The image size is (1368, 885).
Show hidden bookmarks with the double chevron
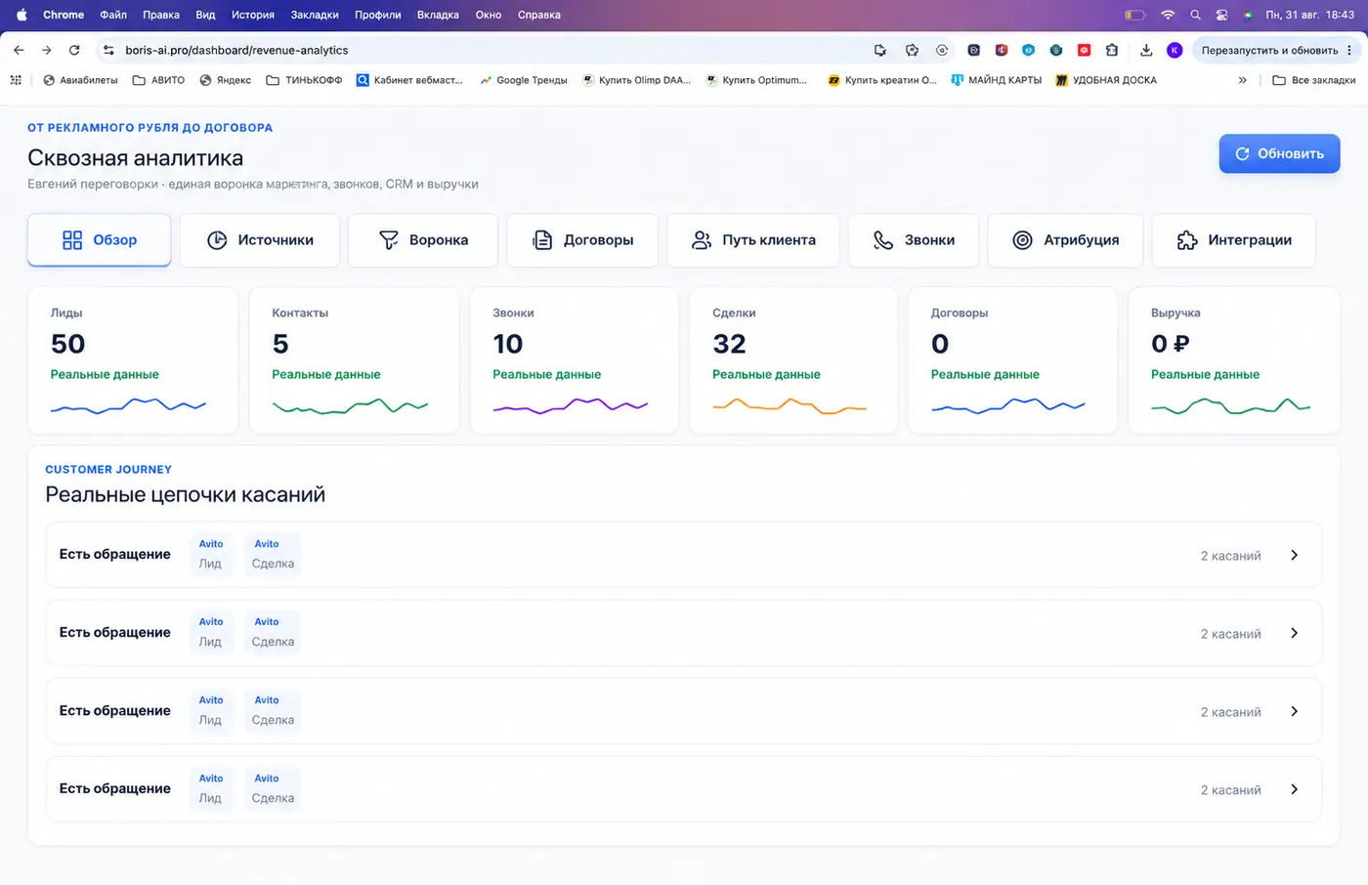coord(1242,80)
